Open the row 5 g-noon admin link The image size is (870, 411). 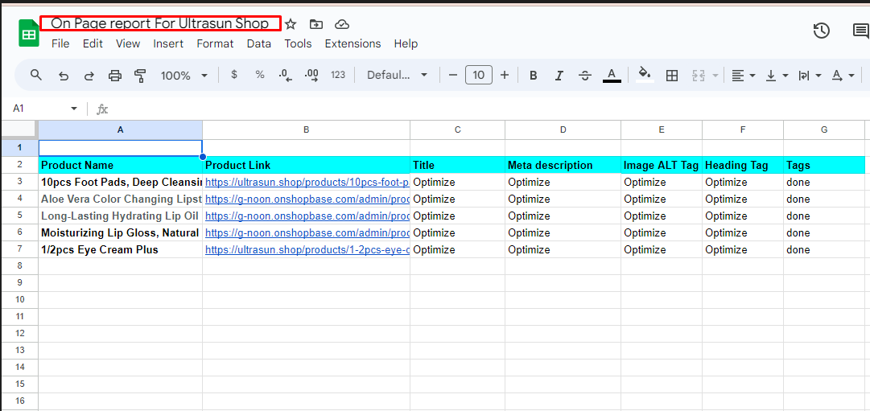(307, 216)
